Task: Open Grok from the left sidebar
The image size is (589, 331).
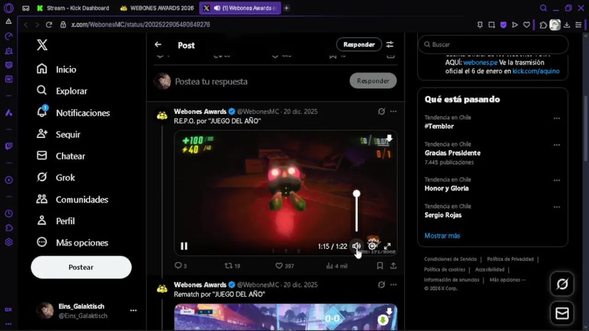Action: click(x=56, y=177)
